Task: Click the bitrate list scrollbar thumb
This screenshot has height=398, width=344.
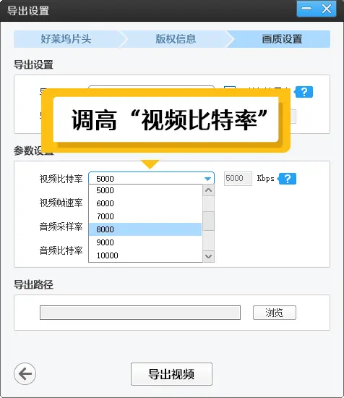Action: pyautogui.click(x=209, y=221)
